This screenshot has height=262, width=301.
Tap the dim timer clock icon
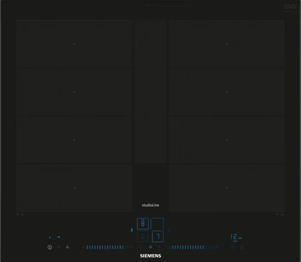233,247
